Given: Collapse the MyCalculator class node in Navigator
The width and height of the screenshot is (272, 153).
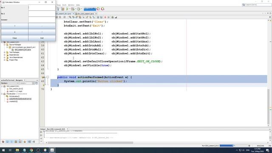Looking at the screenshot, I should pyautogui.click(x=2, y=94).
